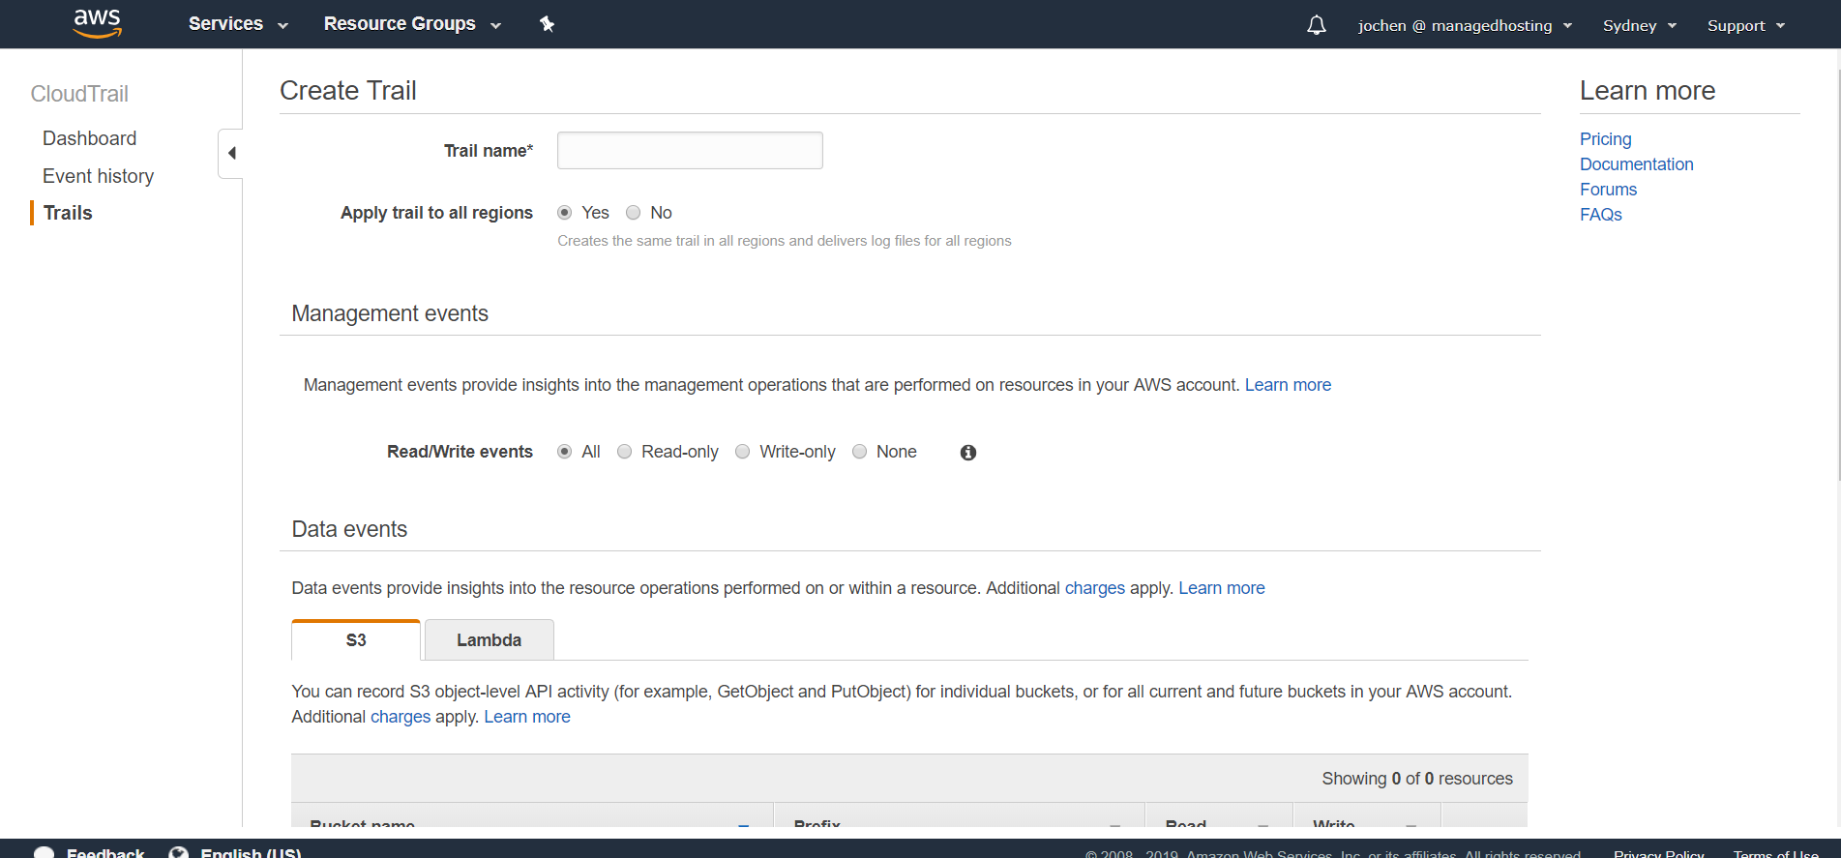Screen dimensions: 1841x858
Task: Click the Learn more panel heading
Action: pos(1648,90)
